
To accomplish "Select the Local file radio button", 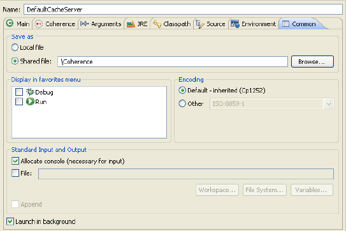I will [15, 47].
